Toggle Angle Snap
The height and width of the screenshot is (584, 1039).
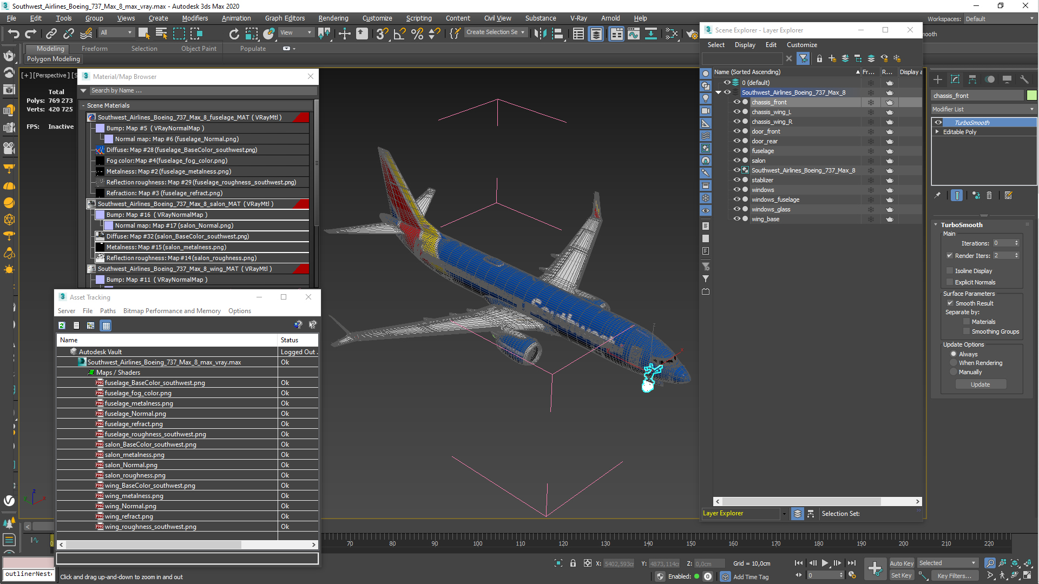[399, 34]
